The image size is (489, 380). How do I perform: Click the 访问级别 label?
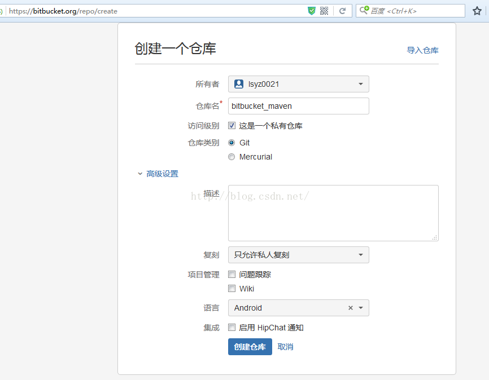[203, 126]
